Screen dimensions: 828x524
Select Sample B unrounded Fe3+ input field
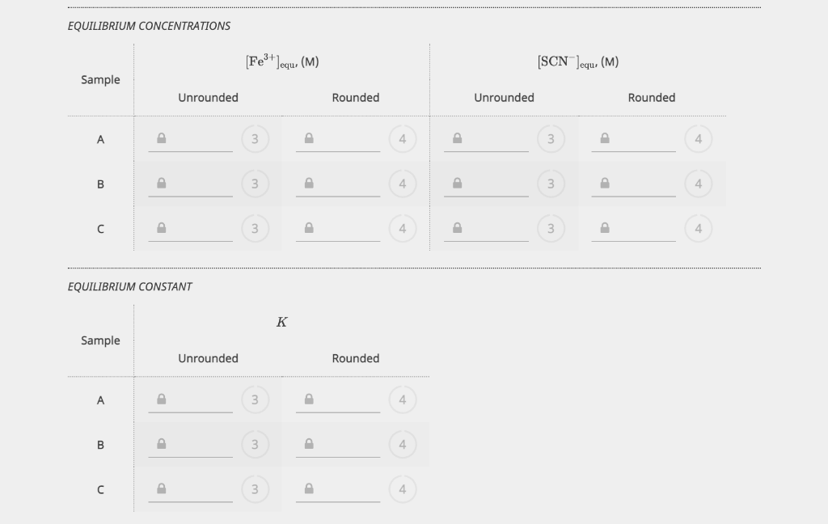point(190,184)
